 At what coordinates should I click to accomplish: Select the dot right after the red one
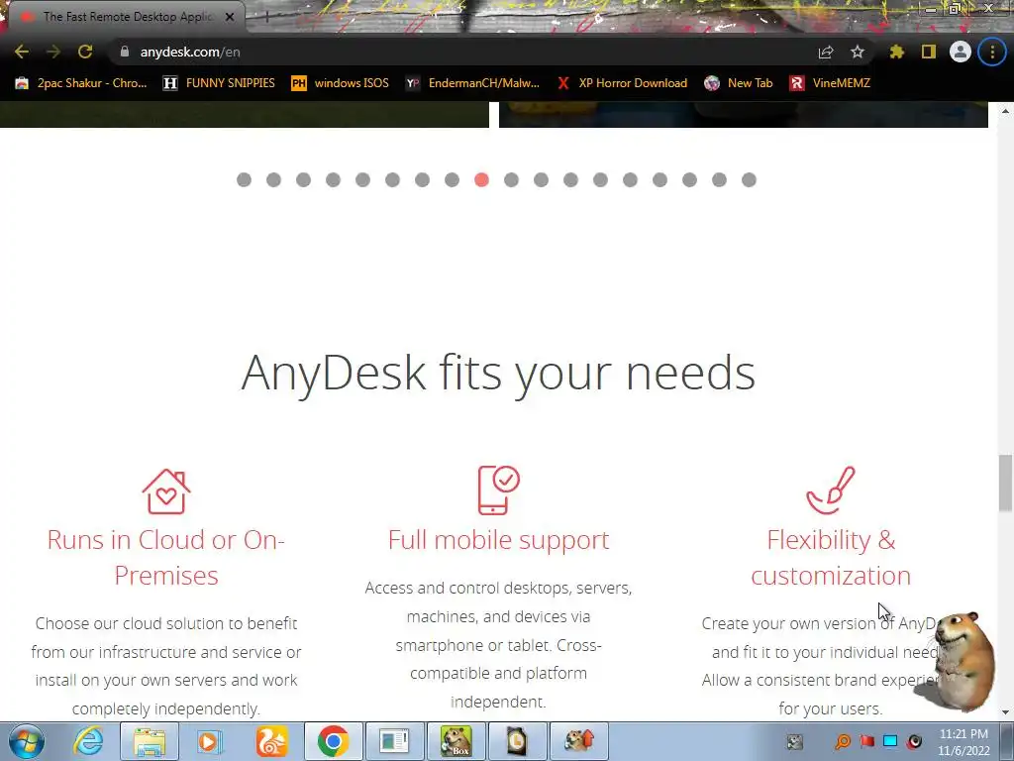[512, 180]
